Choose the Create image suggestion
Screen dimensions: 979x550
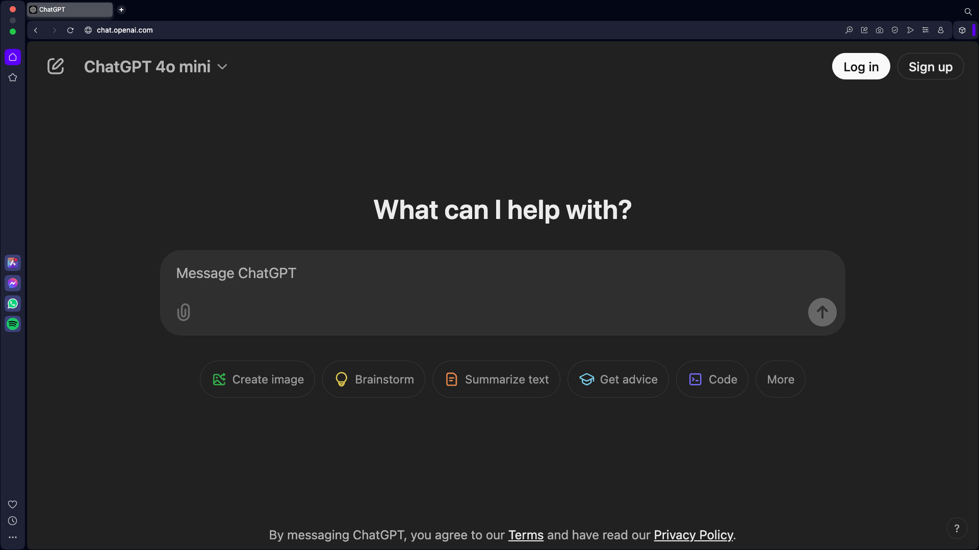[257, 379]
